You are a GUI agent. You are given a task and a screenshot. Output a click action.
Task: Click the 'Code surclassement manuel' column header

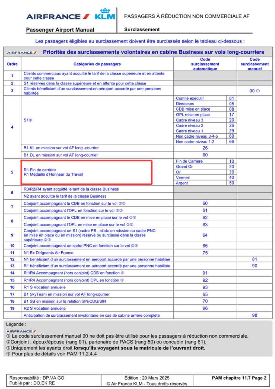tap(255, 64)
